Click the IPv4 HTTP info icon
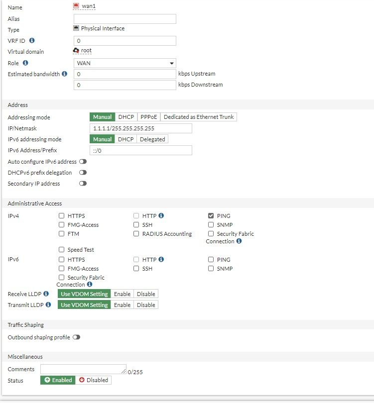This screenshot has width=374, height=403. 161,216
